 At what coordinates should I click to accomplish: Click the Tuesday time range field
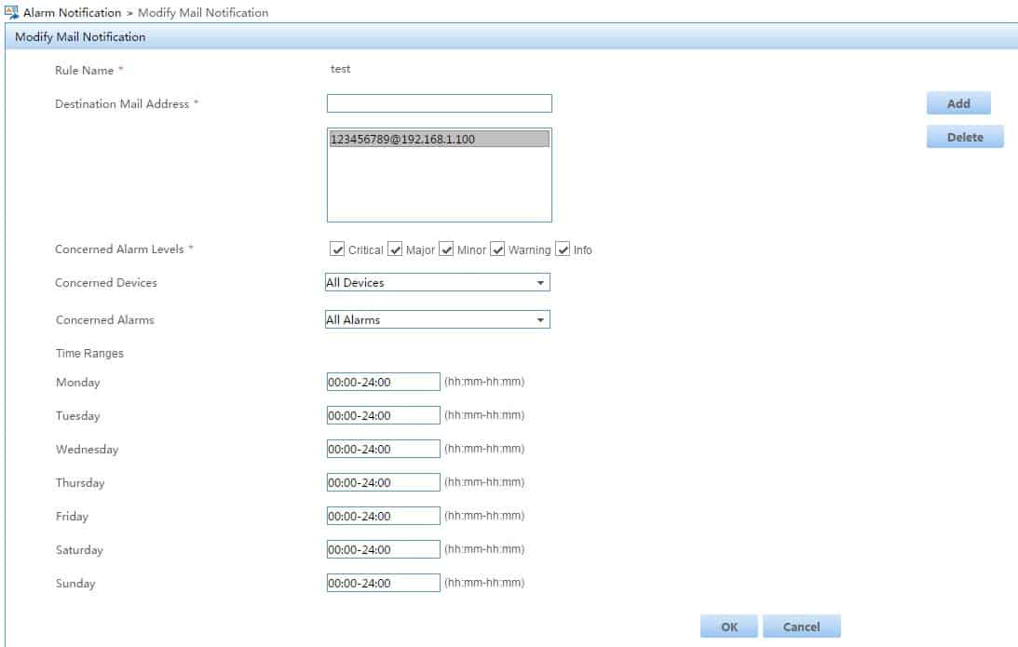point(383,415)
